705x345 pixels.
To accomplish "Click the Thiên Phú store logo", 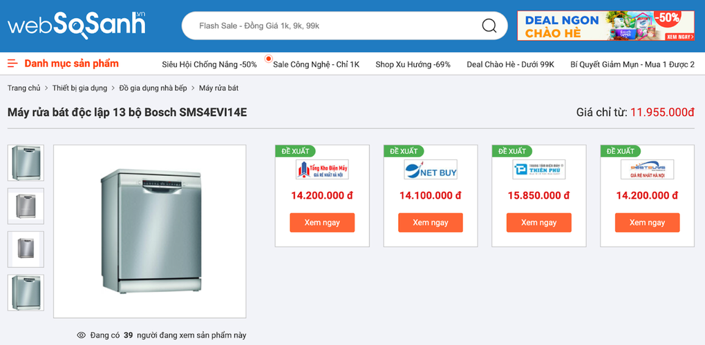I will [x=538, y=169].
